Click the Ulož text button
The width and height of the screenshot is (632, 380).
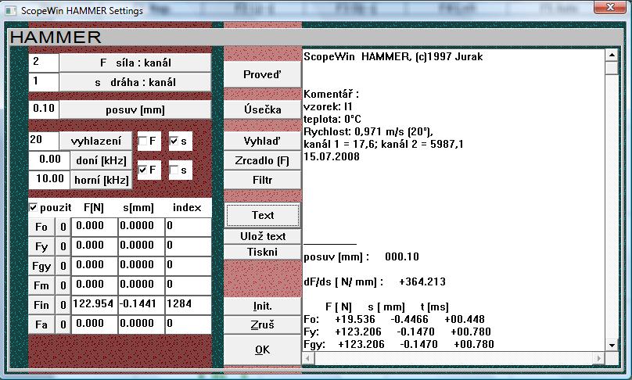(262, 236)
